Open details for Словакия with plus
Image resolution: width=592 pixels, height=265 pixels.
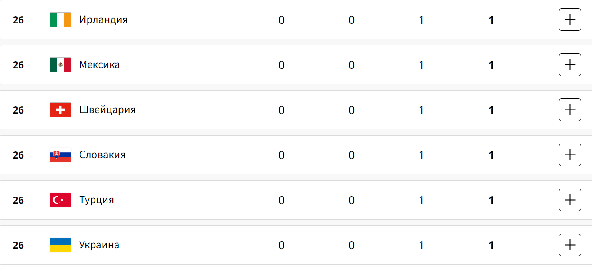coord(569,155)
